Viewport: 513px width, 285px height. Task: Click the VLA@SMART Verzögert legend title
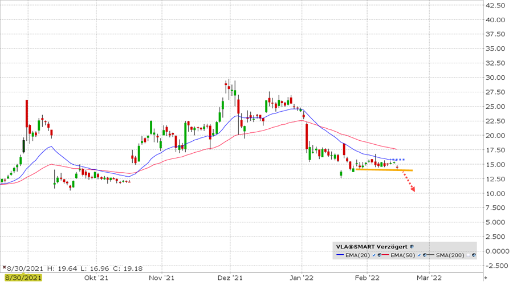(x=372, y=247)
